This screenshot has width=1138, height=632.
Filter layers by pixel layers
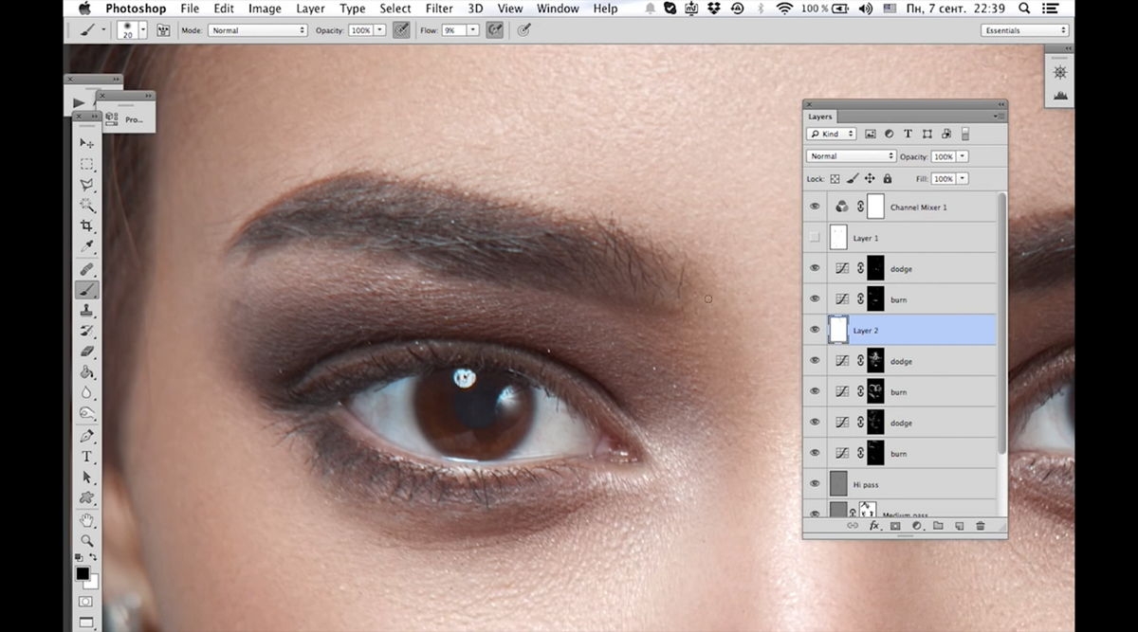(871, 135)
